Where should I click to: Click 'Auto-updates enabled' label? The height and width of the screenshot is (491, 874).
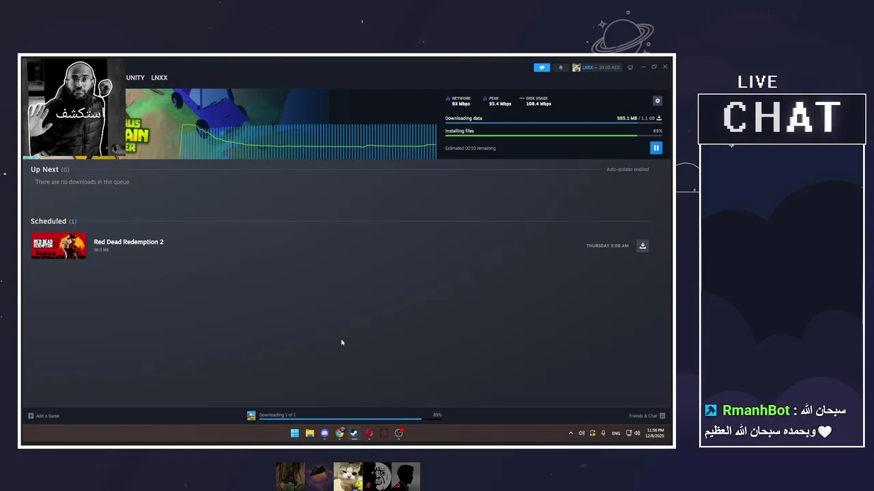coord(628,169)
